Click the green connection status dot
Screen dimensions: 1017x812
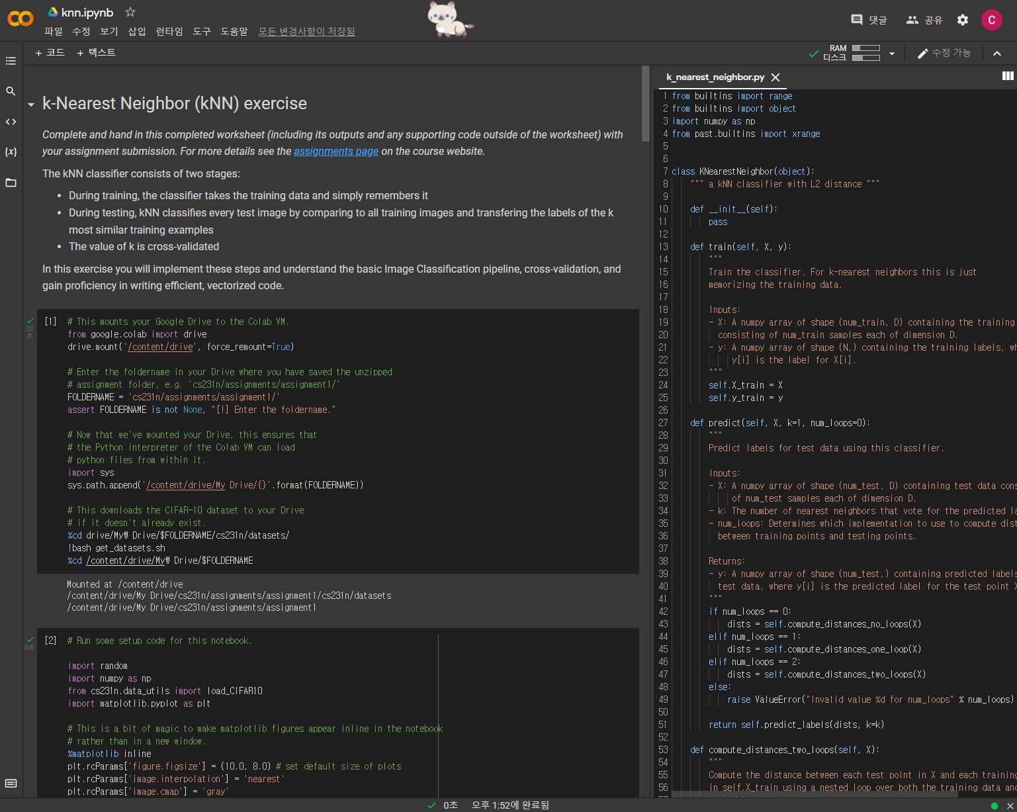[x=994, y=805]
